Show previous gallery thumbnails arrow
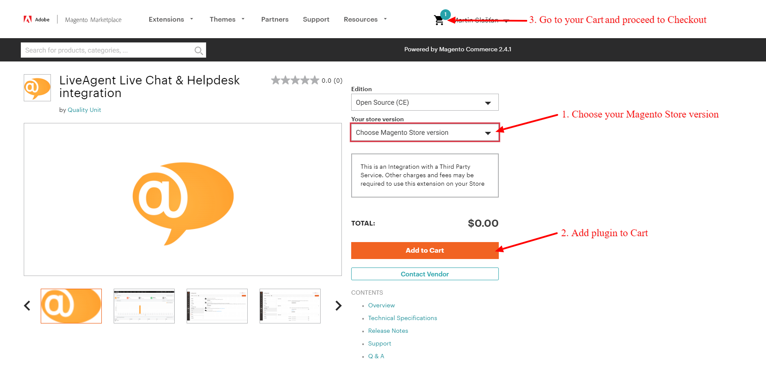The width and height of the screenshot is (766, 365). pos(27,306)
